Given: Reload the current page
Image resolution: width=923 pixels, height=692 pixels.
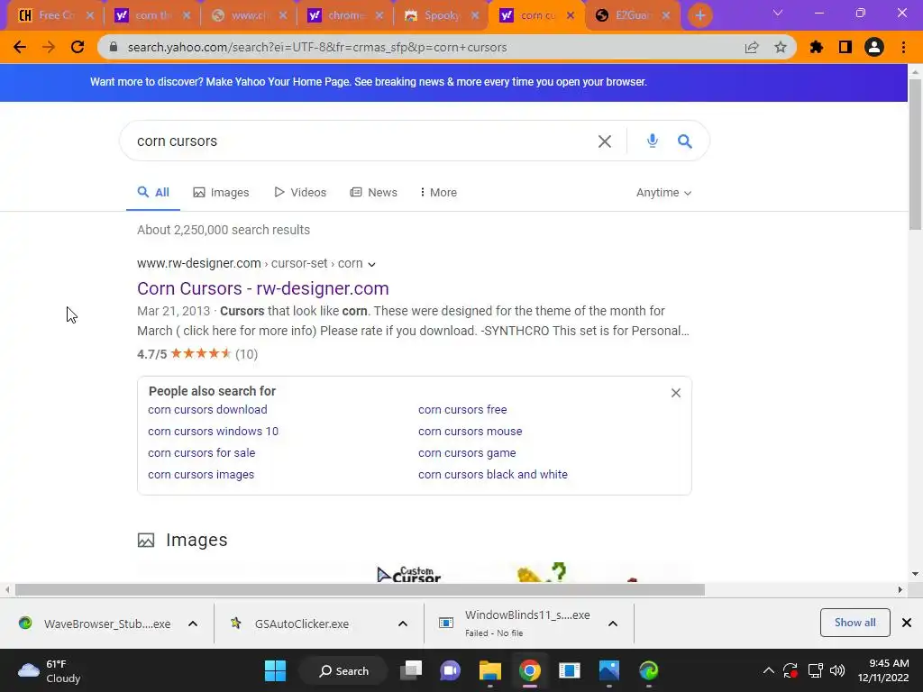Looking at the screenshot, I should pos(78,47).
